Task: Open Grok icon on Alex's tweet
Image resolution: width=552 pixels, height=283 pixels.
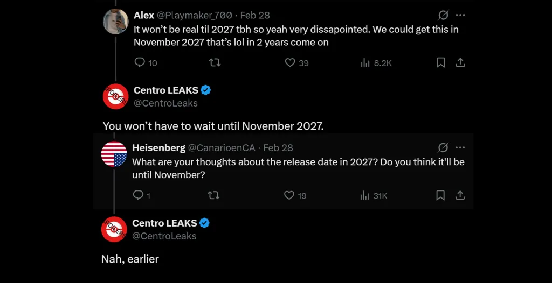Action: [444, 15]
